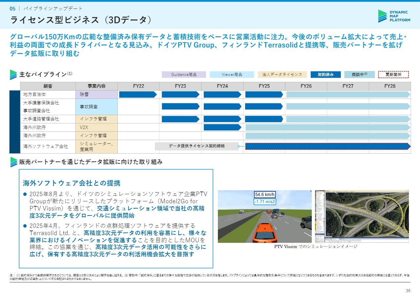The height and width of the screenshot is (296, 420).
Task: Click the FY24 contracted arrow in V2X row
Action: [x=222, y=127]
